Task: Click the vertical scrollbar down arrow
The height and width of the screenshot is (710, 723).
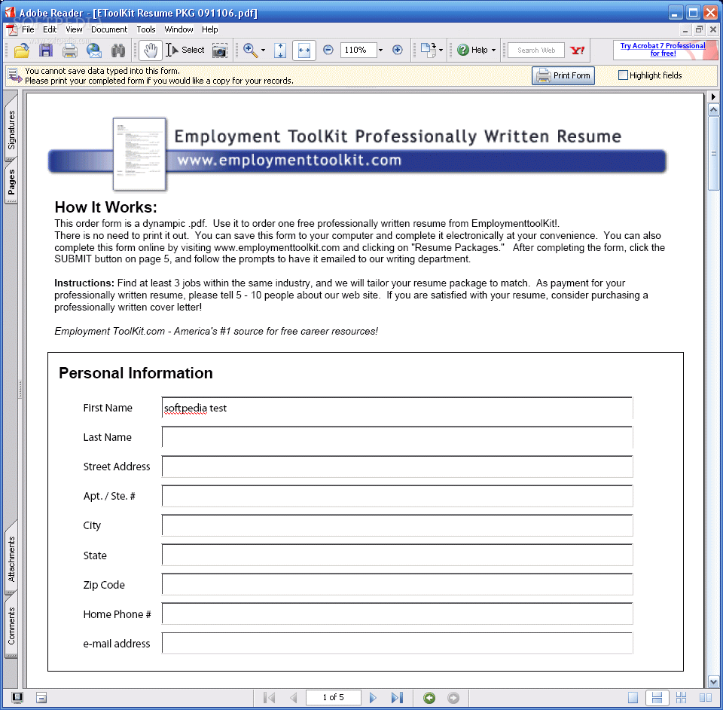Action: (x=713, y=681)
